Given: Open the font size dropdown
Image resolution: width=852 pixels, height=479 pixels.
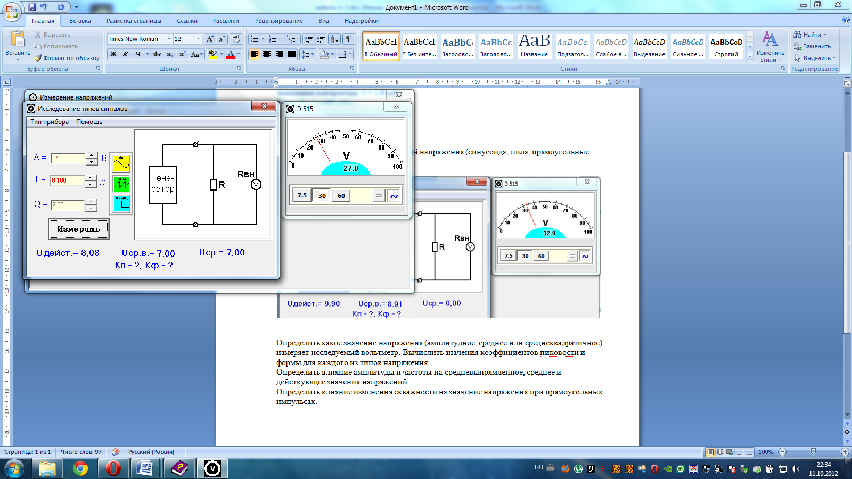Looking at the screenshot, I should click(x=198, y=39).
